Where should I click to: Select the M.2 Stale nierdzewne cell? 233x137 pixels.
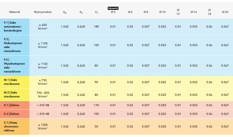[x=15, y=95]
